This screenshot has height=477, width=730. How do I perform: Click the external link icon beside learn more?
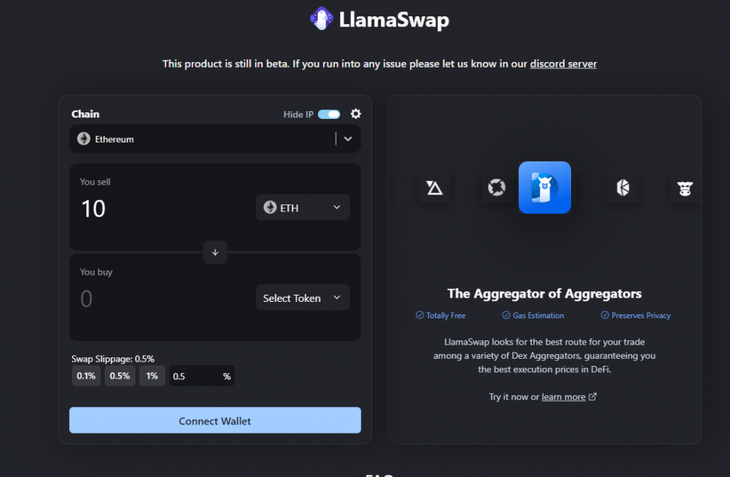pyautogui.click(x=592, y=397)
